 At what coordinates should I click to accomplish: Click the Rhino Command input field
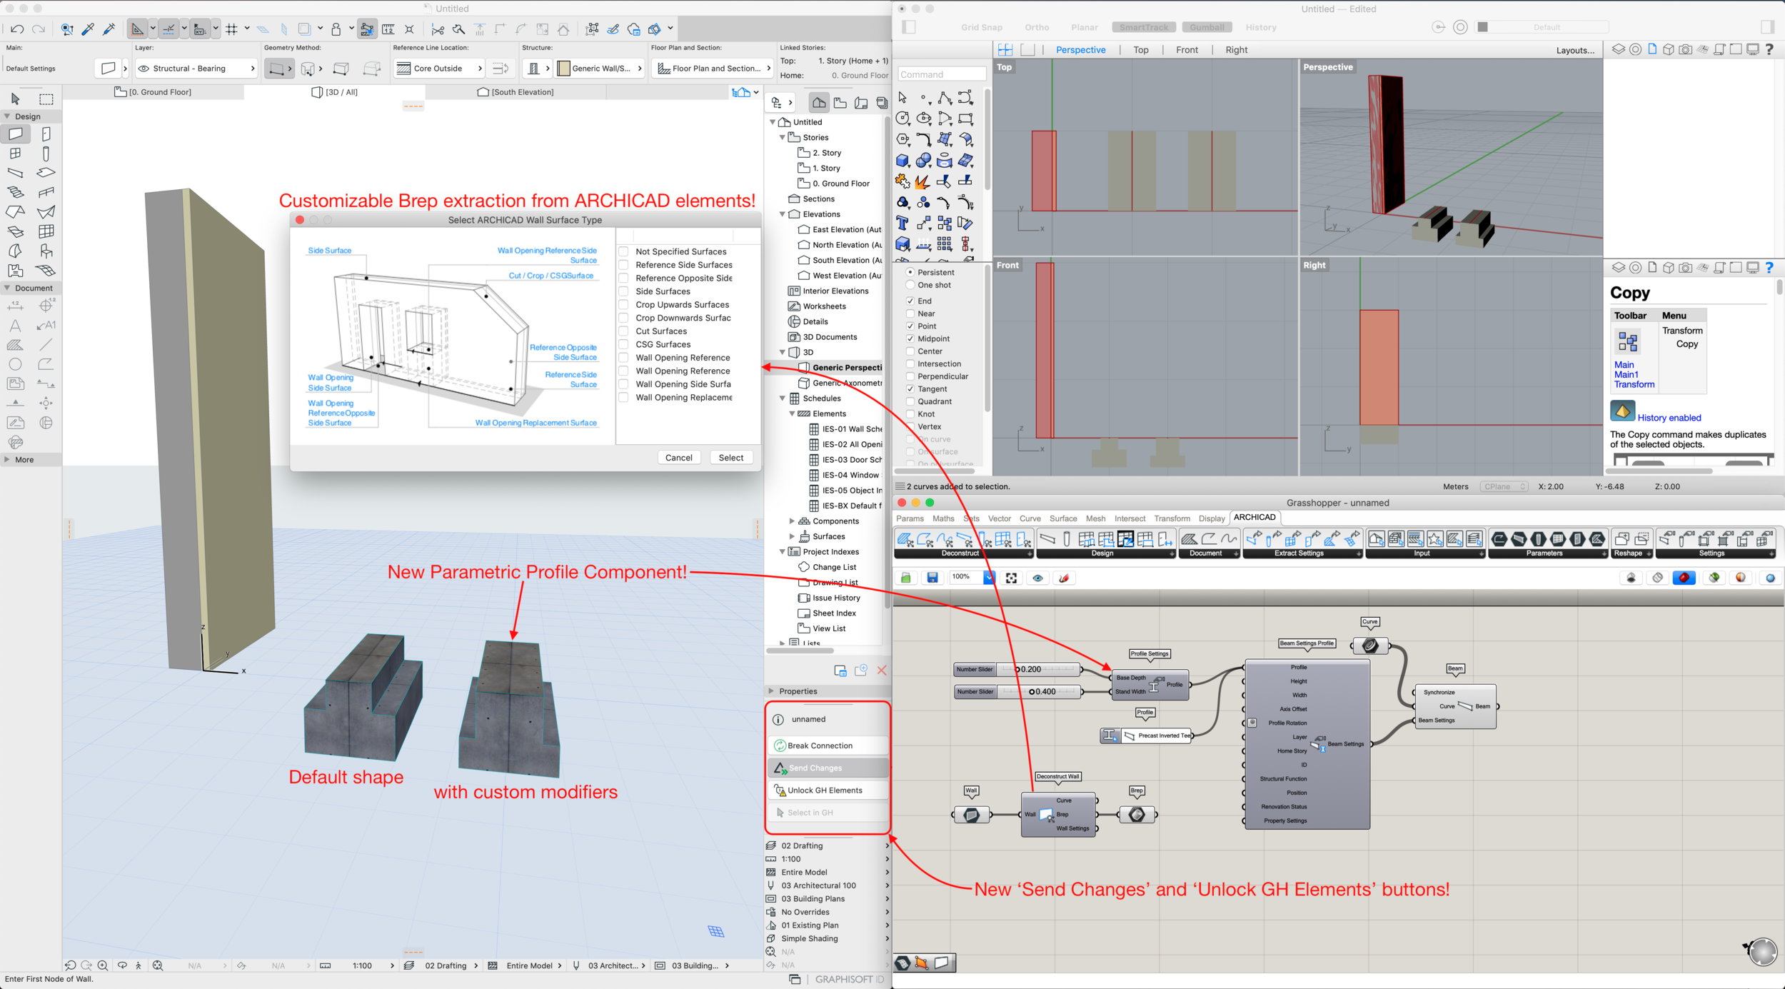point(942,74)
